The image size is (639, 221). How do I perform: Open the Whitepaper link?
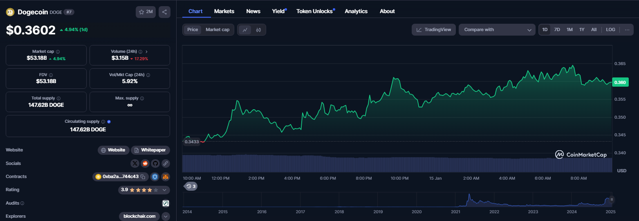(x=150, y=150)
